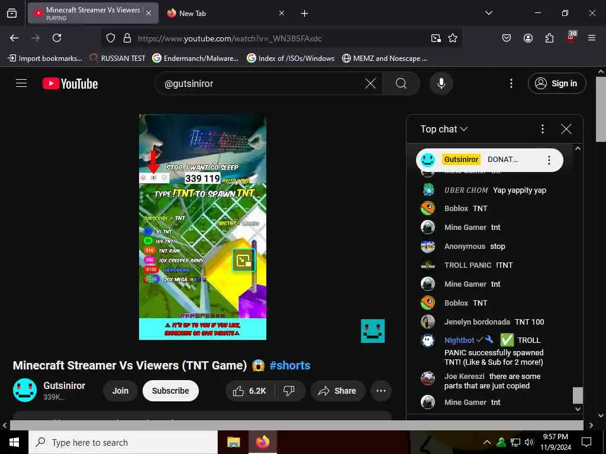This screenshot has width=606, height=454.
Task: Subscribe to Gutsiniror channel
Action: (x=170, y=391)
